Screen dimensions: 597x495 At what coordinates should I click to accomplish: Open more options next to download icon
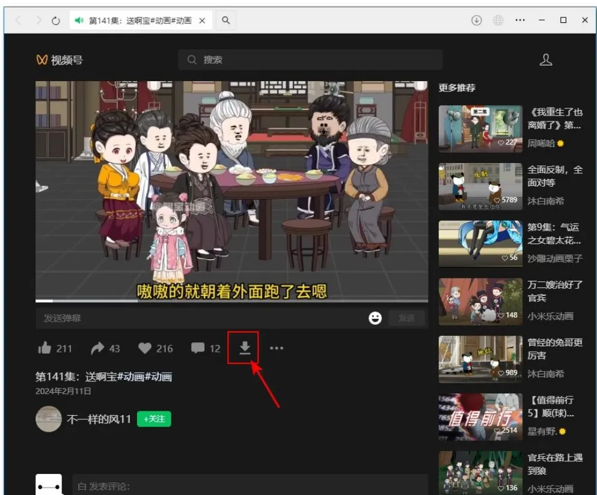tap(277, 348)
